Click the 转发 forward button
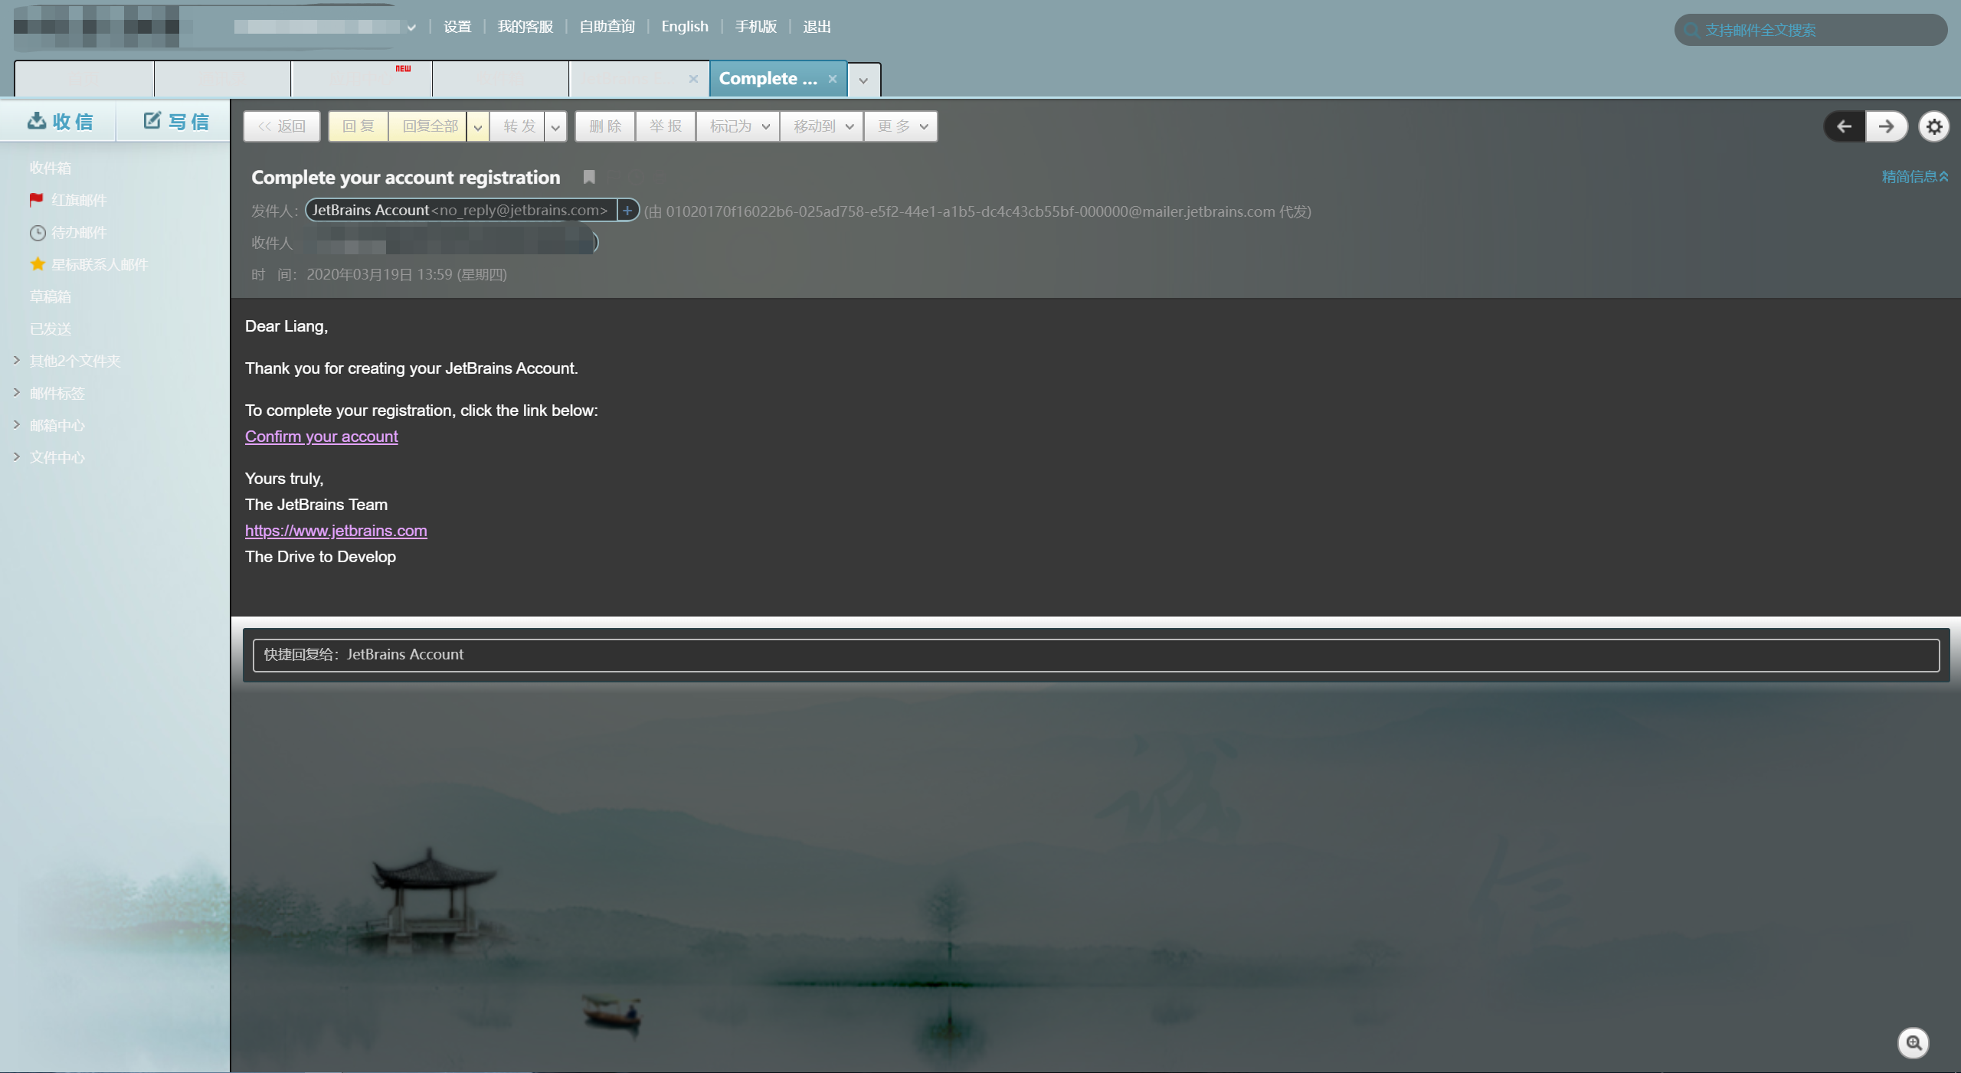 (x=519, y=126)
